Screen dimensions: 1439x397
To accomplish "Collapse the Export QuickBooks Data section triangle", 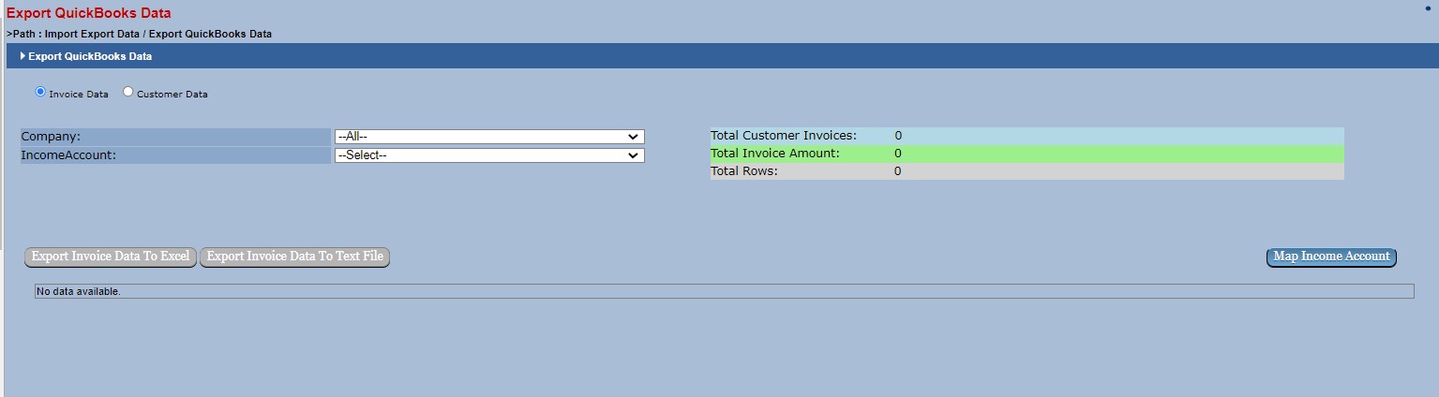I will coord(22,56).
